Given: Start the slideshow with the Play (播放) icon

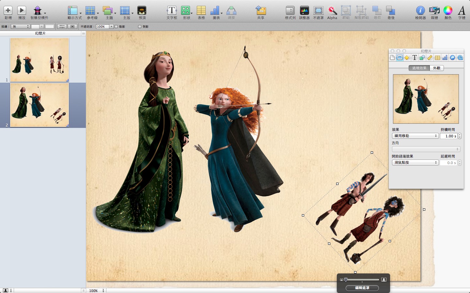Looking at the screenshot, I should coord(22,10).
